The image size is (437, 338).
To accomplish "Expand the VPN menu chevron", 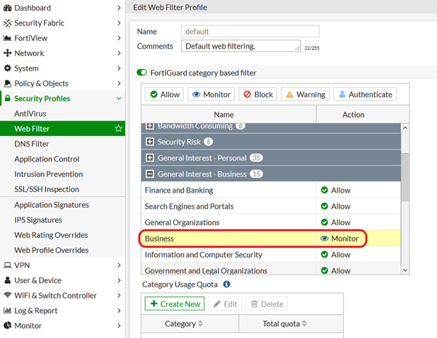I will pos(119,265).
